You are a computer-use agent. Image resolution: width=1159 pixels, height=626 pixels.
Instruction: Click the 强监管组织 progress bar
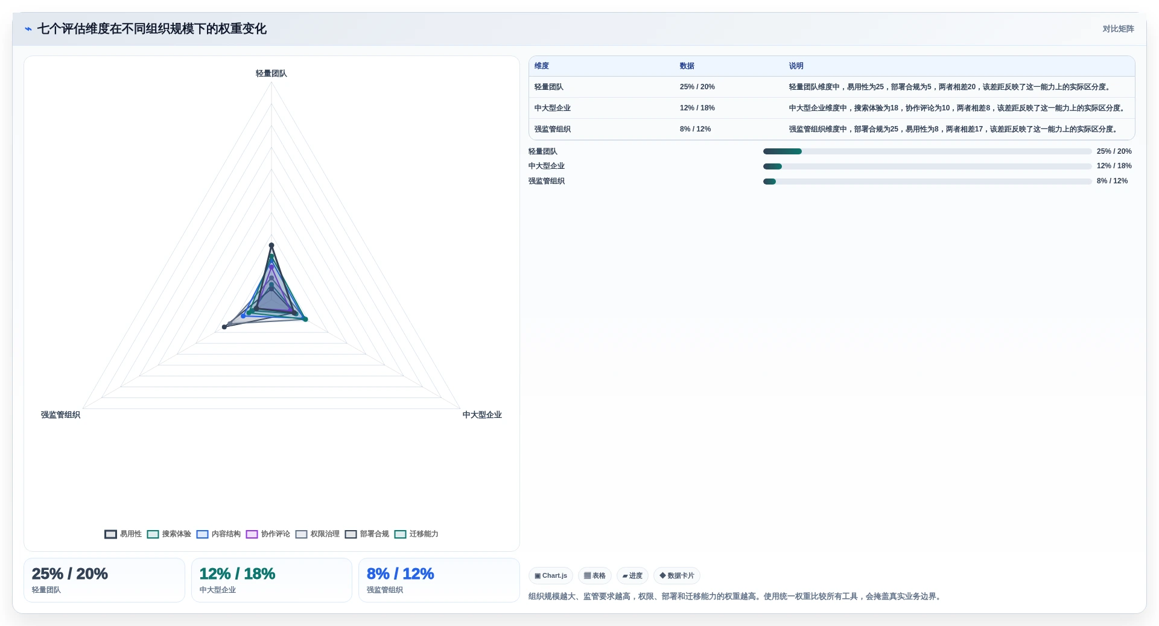click(927, 181)
